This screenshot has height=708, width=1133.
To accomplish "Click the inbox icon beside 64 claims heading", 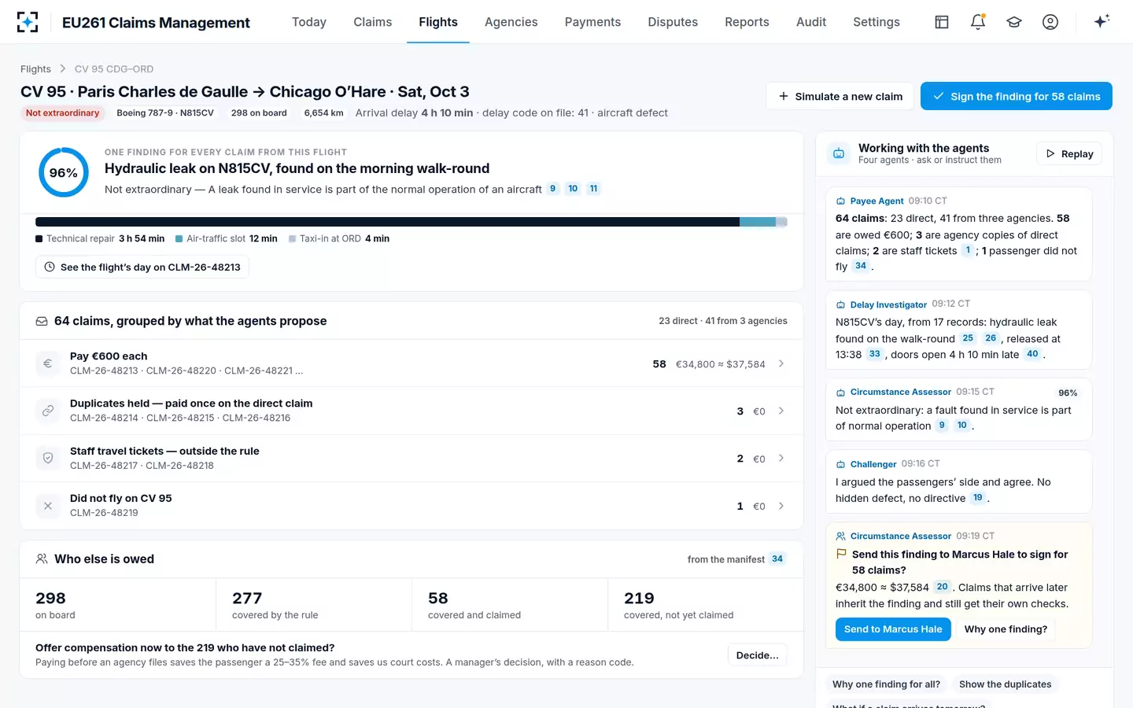I will tap(42, 321).
